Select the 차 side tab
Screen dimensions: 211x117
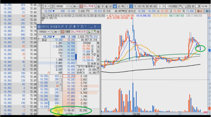coord(98,60)
